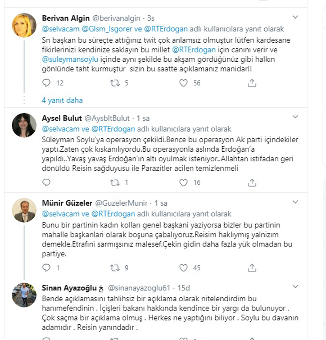Like Aysel Bulut's tweet
Screen dimensions: 326x340
184,183
